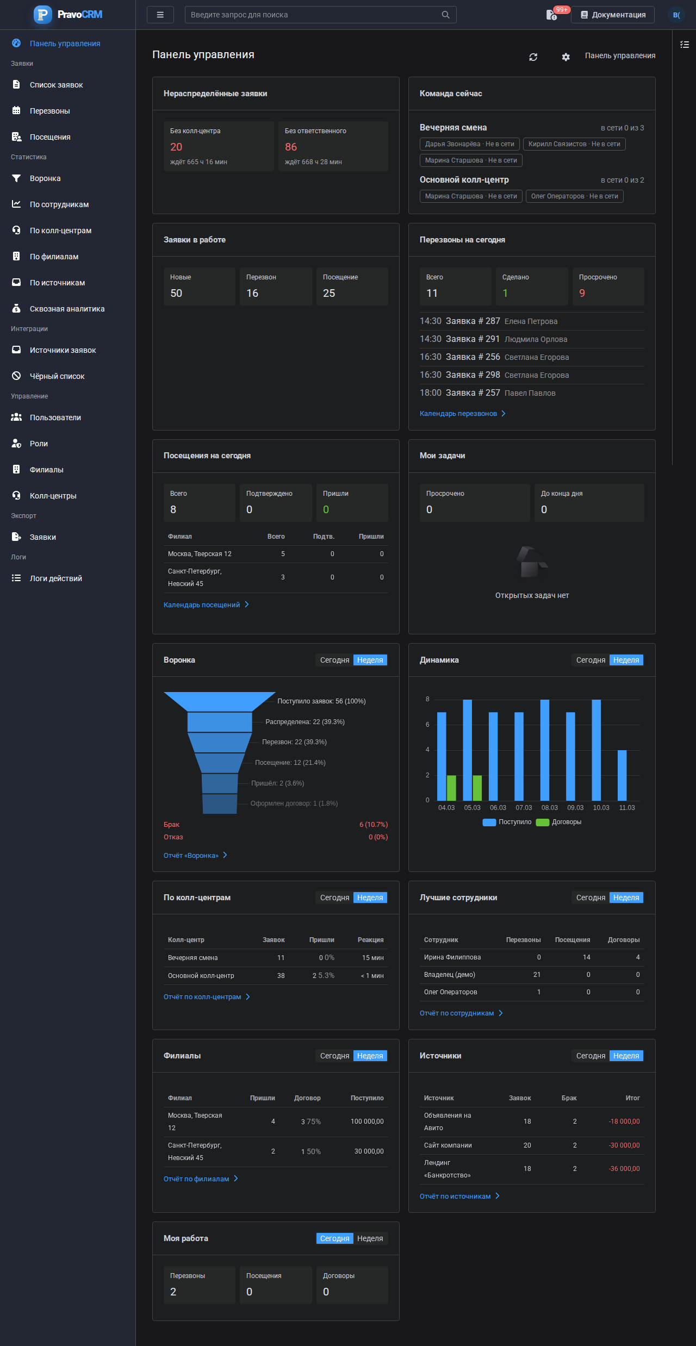
Task: Open Календарь перезвонов link
Action: coord(463,414)
